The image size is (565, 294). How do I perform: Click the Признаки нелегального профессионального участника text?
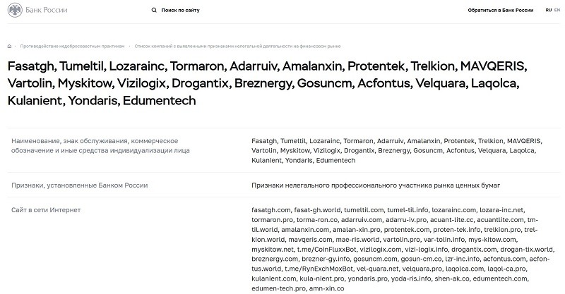376,185
